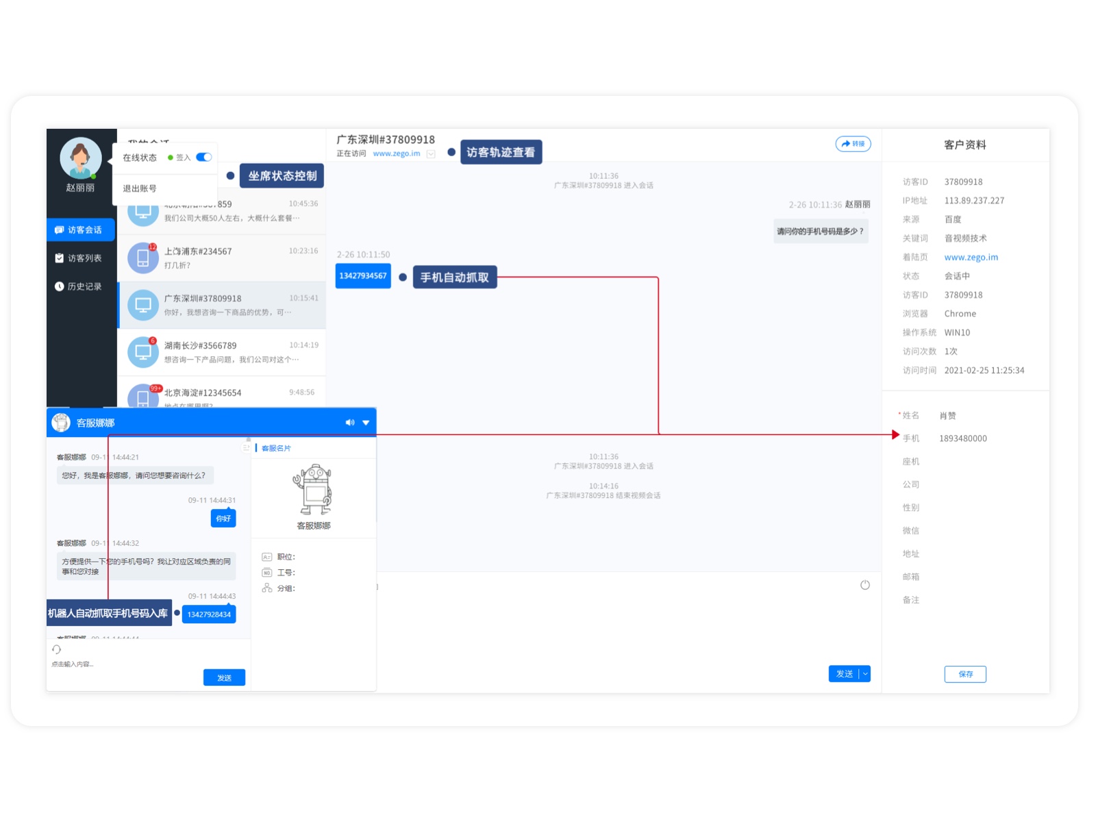Click the 转接 transfer button
The width and height of the screenshot is (1096, 822).
pyautogui.click(x=853, y=144)
